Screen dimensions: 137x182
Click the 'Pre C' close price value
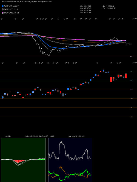[x=86, y=13]
